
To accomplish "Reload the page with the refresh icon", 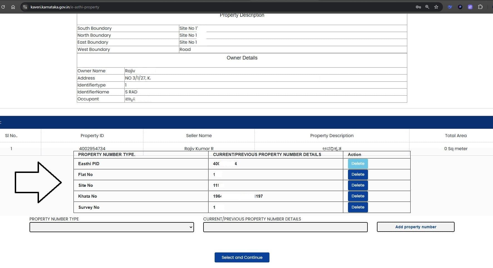I will [x=3, y=7].
